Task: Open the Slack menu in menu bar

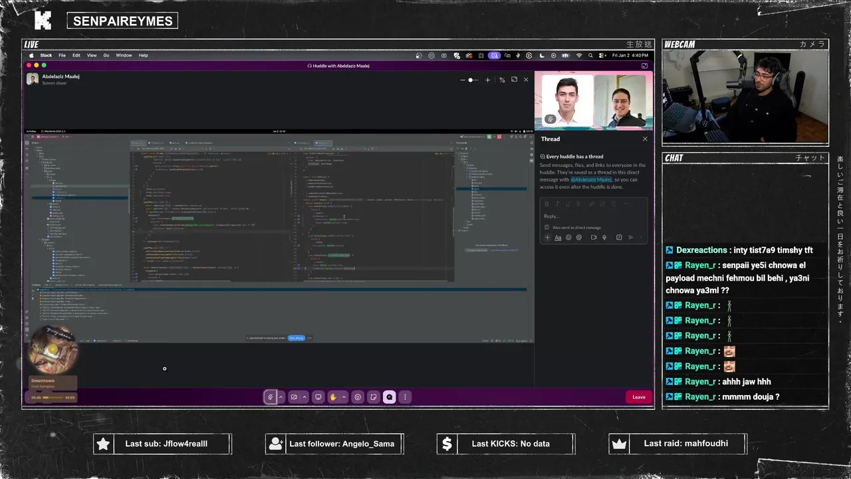Action: tap(46, 55)
